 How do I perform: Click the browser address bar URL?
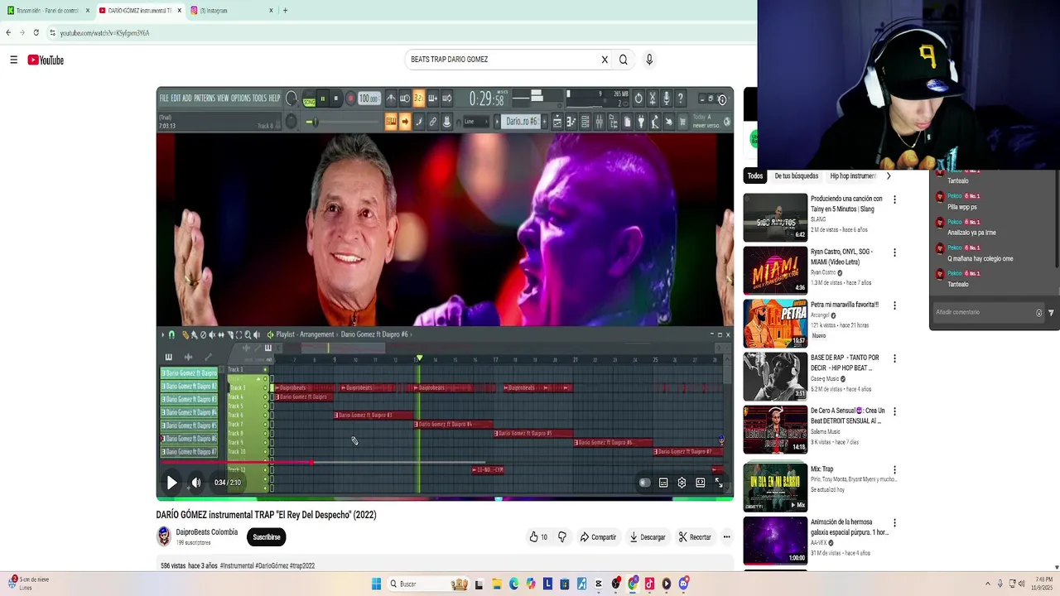[x=104, y=33]
